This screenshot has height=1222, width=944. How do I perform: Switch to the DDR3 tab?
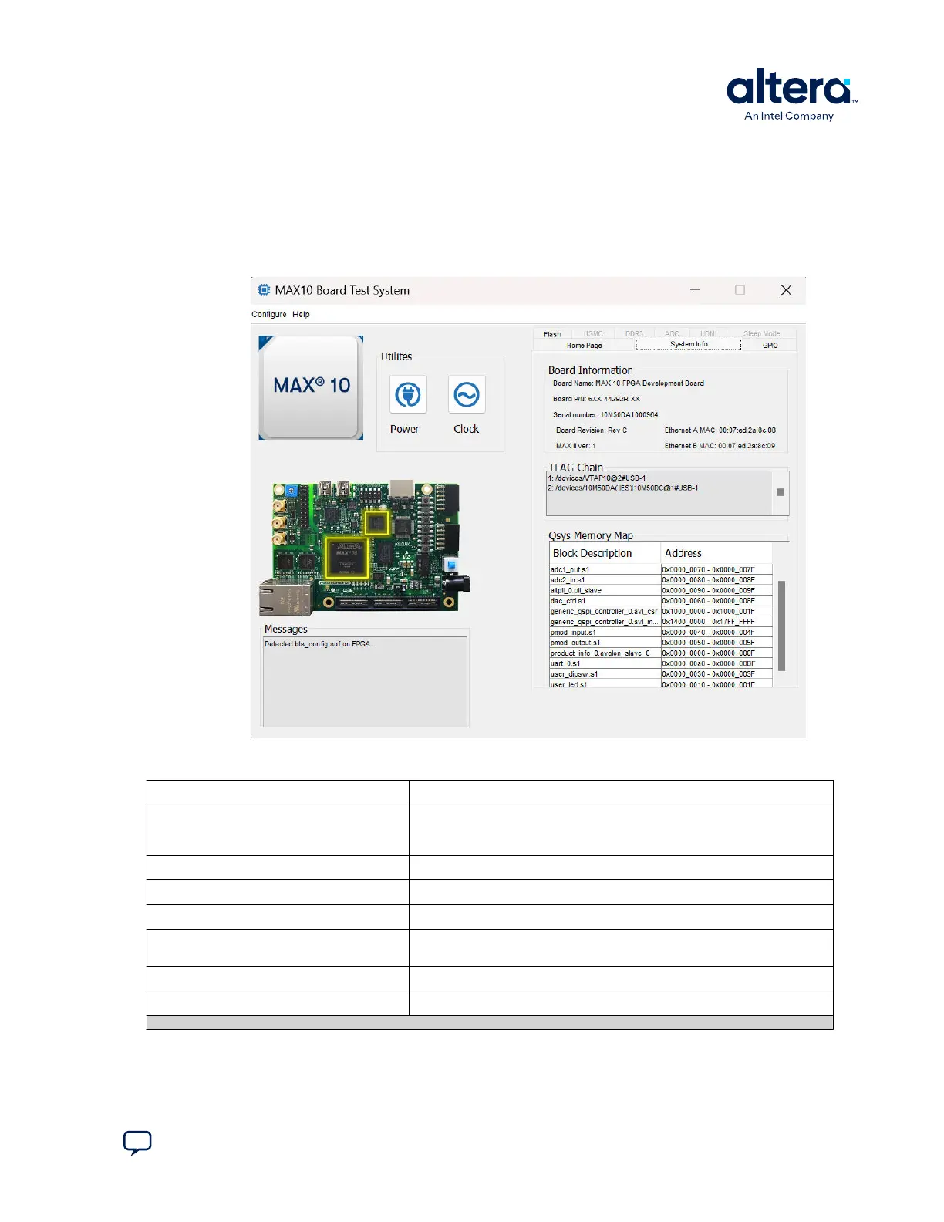[634, 334]
